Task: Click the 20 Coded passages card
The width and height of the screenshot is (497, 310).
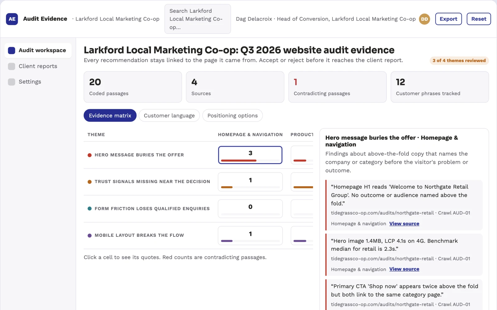Action: point(133,87)
